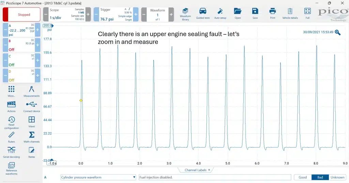Open the Waveform library
Viewport: 349px width, 183px height.
tap(185, 14)
